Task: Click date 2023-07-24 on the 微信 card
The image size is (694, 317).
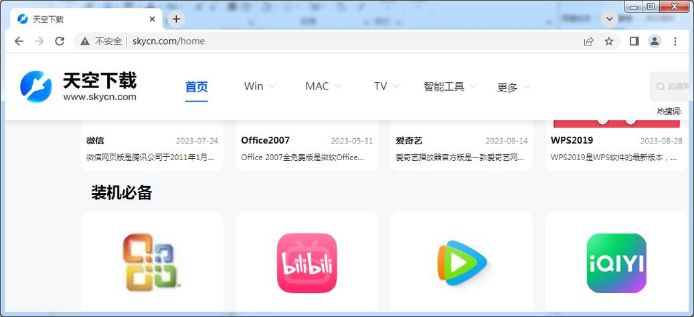Action: coord(197,141)
